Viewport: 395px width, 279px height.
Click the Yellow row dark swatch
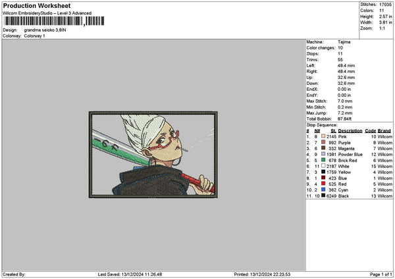click(x=323, y=172)
